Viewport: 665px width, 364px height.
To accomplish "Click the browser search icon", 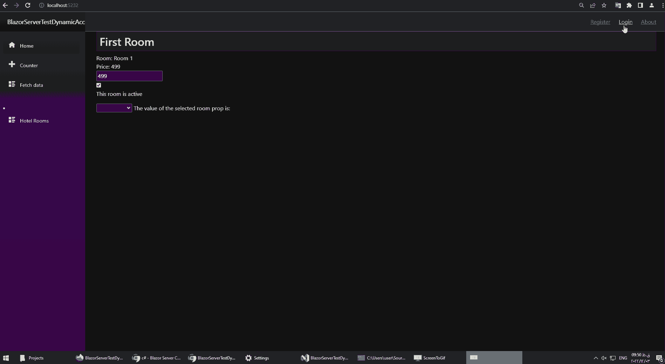I will coord(581,5).
